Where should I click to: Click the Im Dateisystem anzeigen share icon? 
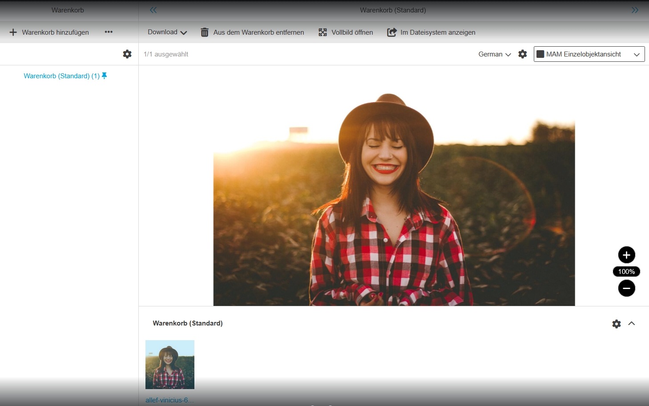[x=391, y=32]
